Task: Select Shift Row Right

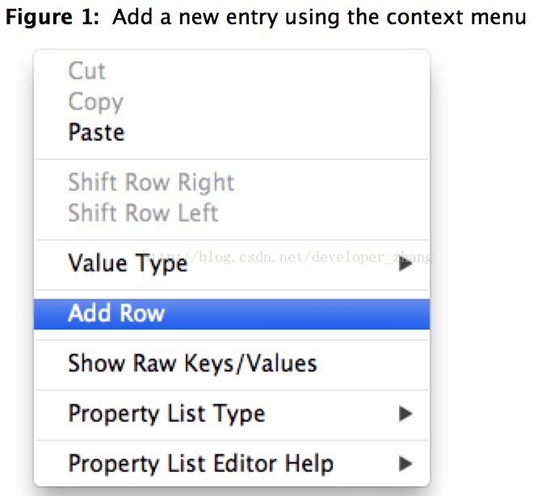Action: point(232,183)
